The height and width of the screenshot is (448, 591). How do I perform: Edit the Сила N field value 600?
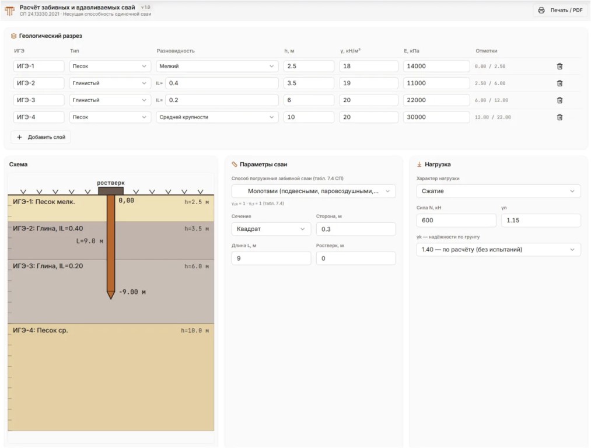(x=456, y=220)
